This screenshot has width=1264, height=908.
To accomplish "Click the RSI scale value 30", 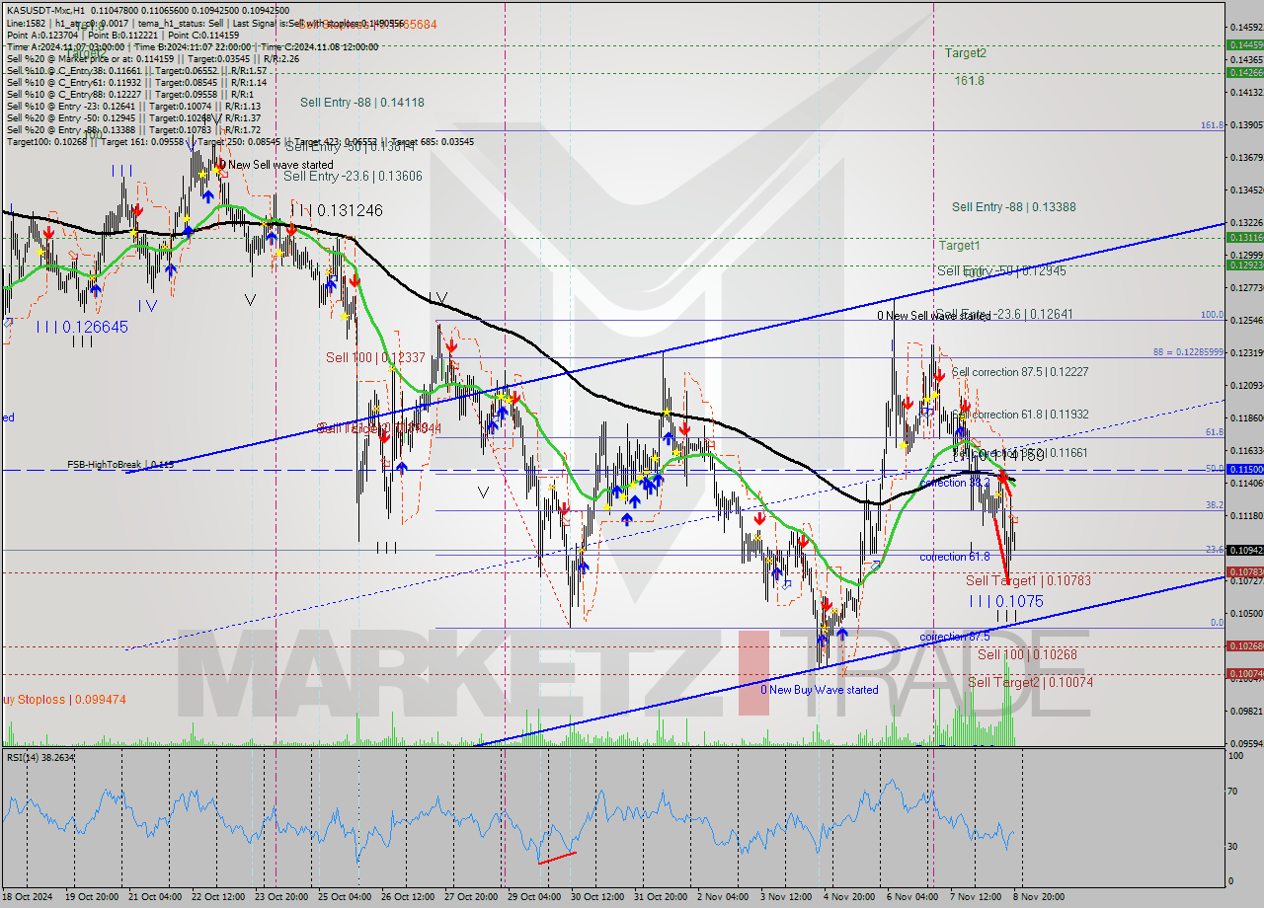I will 1232,846.
